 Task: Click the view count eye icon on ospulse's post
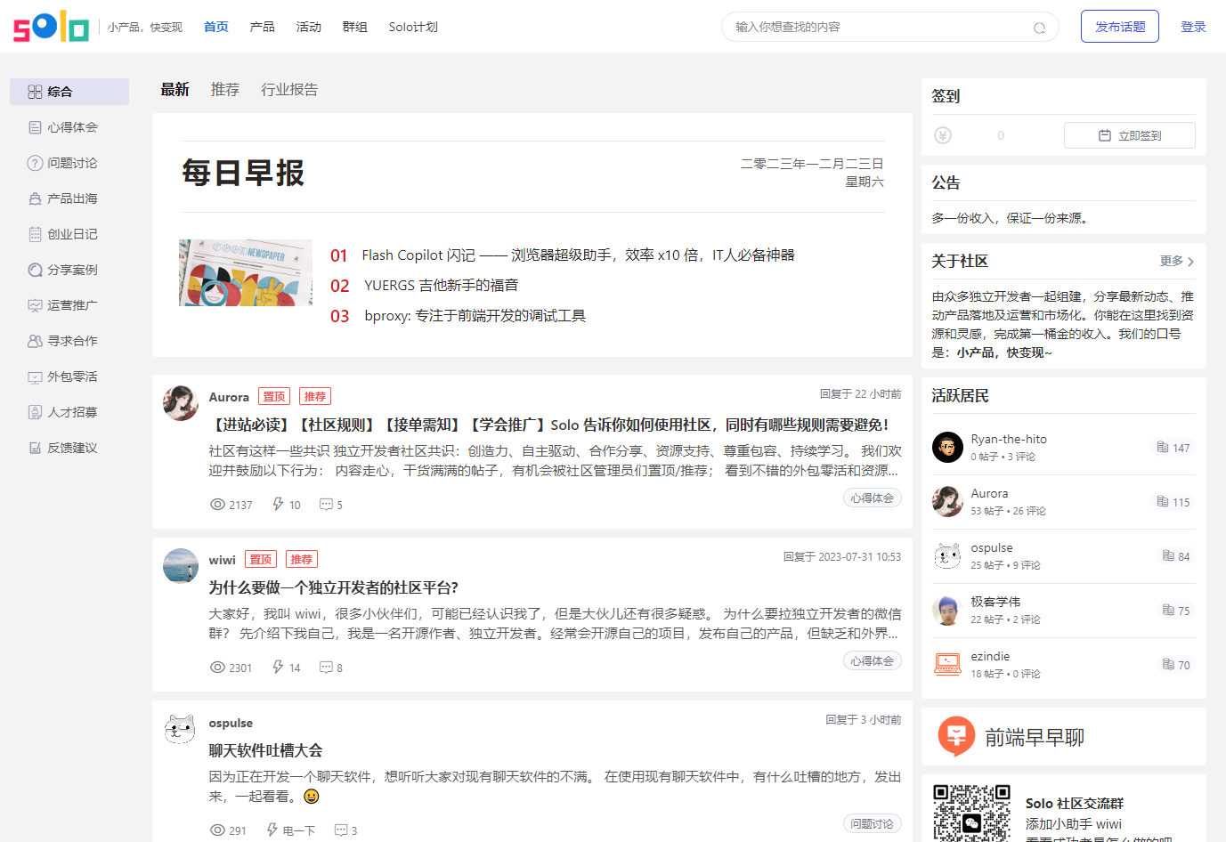point(217,830)
